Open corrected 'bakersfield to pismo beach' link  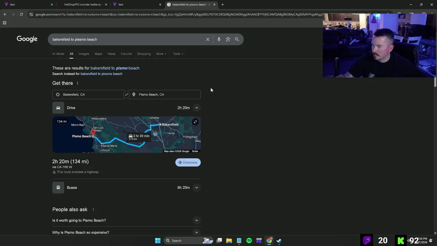115,68
